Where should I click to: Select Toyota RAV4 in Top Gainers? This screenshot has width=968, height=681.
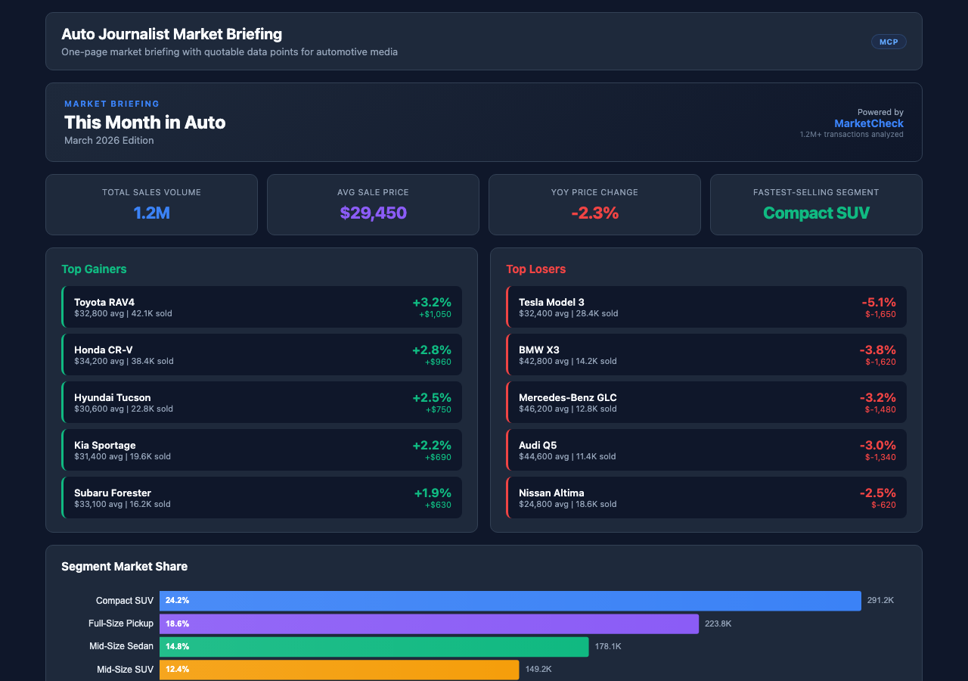click(262, 306)
